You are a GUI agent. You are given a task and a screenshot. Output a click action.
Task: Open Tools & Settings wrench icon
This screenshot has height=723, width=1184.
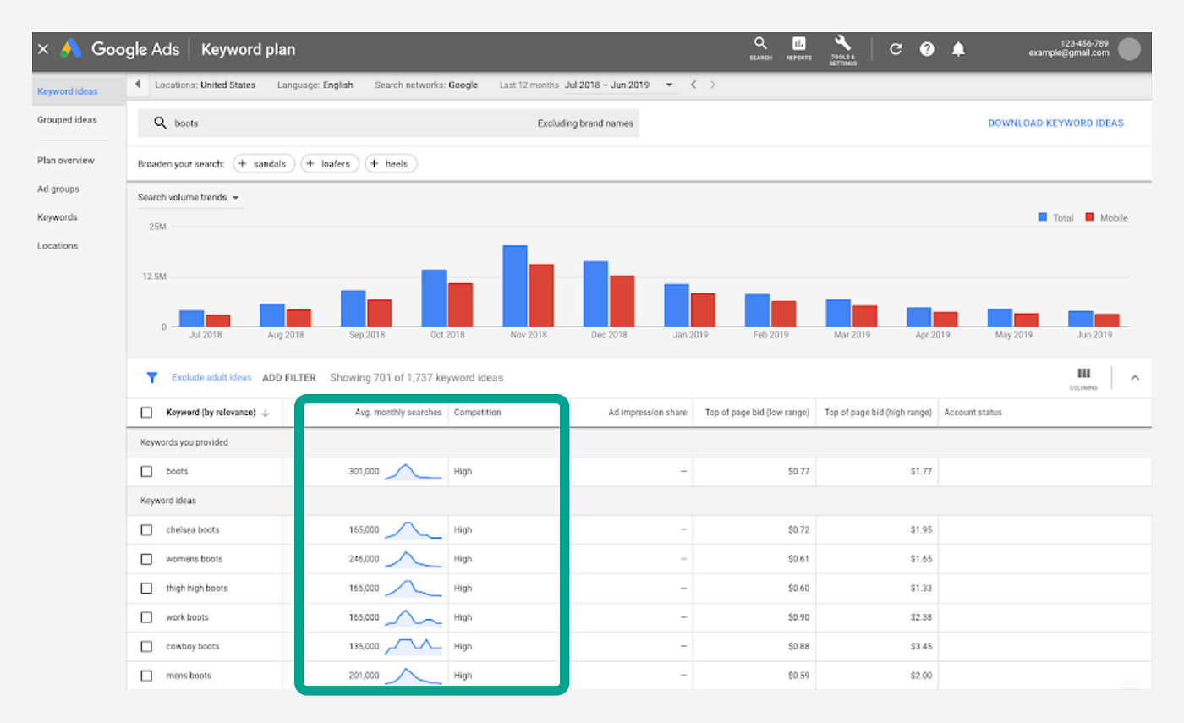coord(842,44)
